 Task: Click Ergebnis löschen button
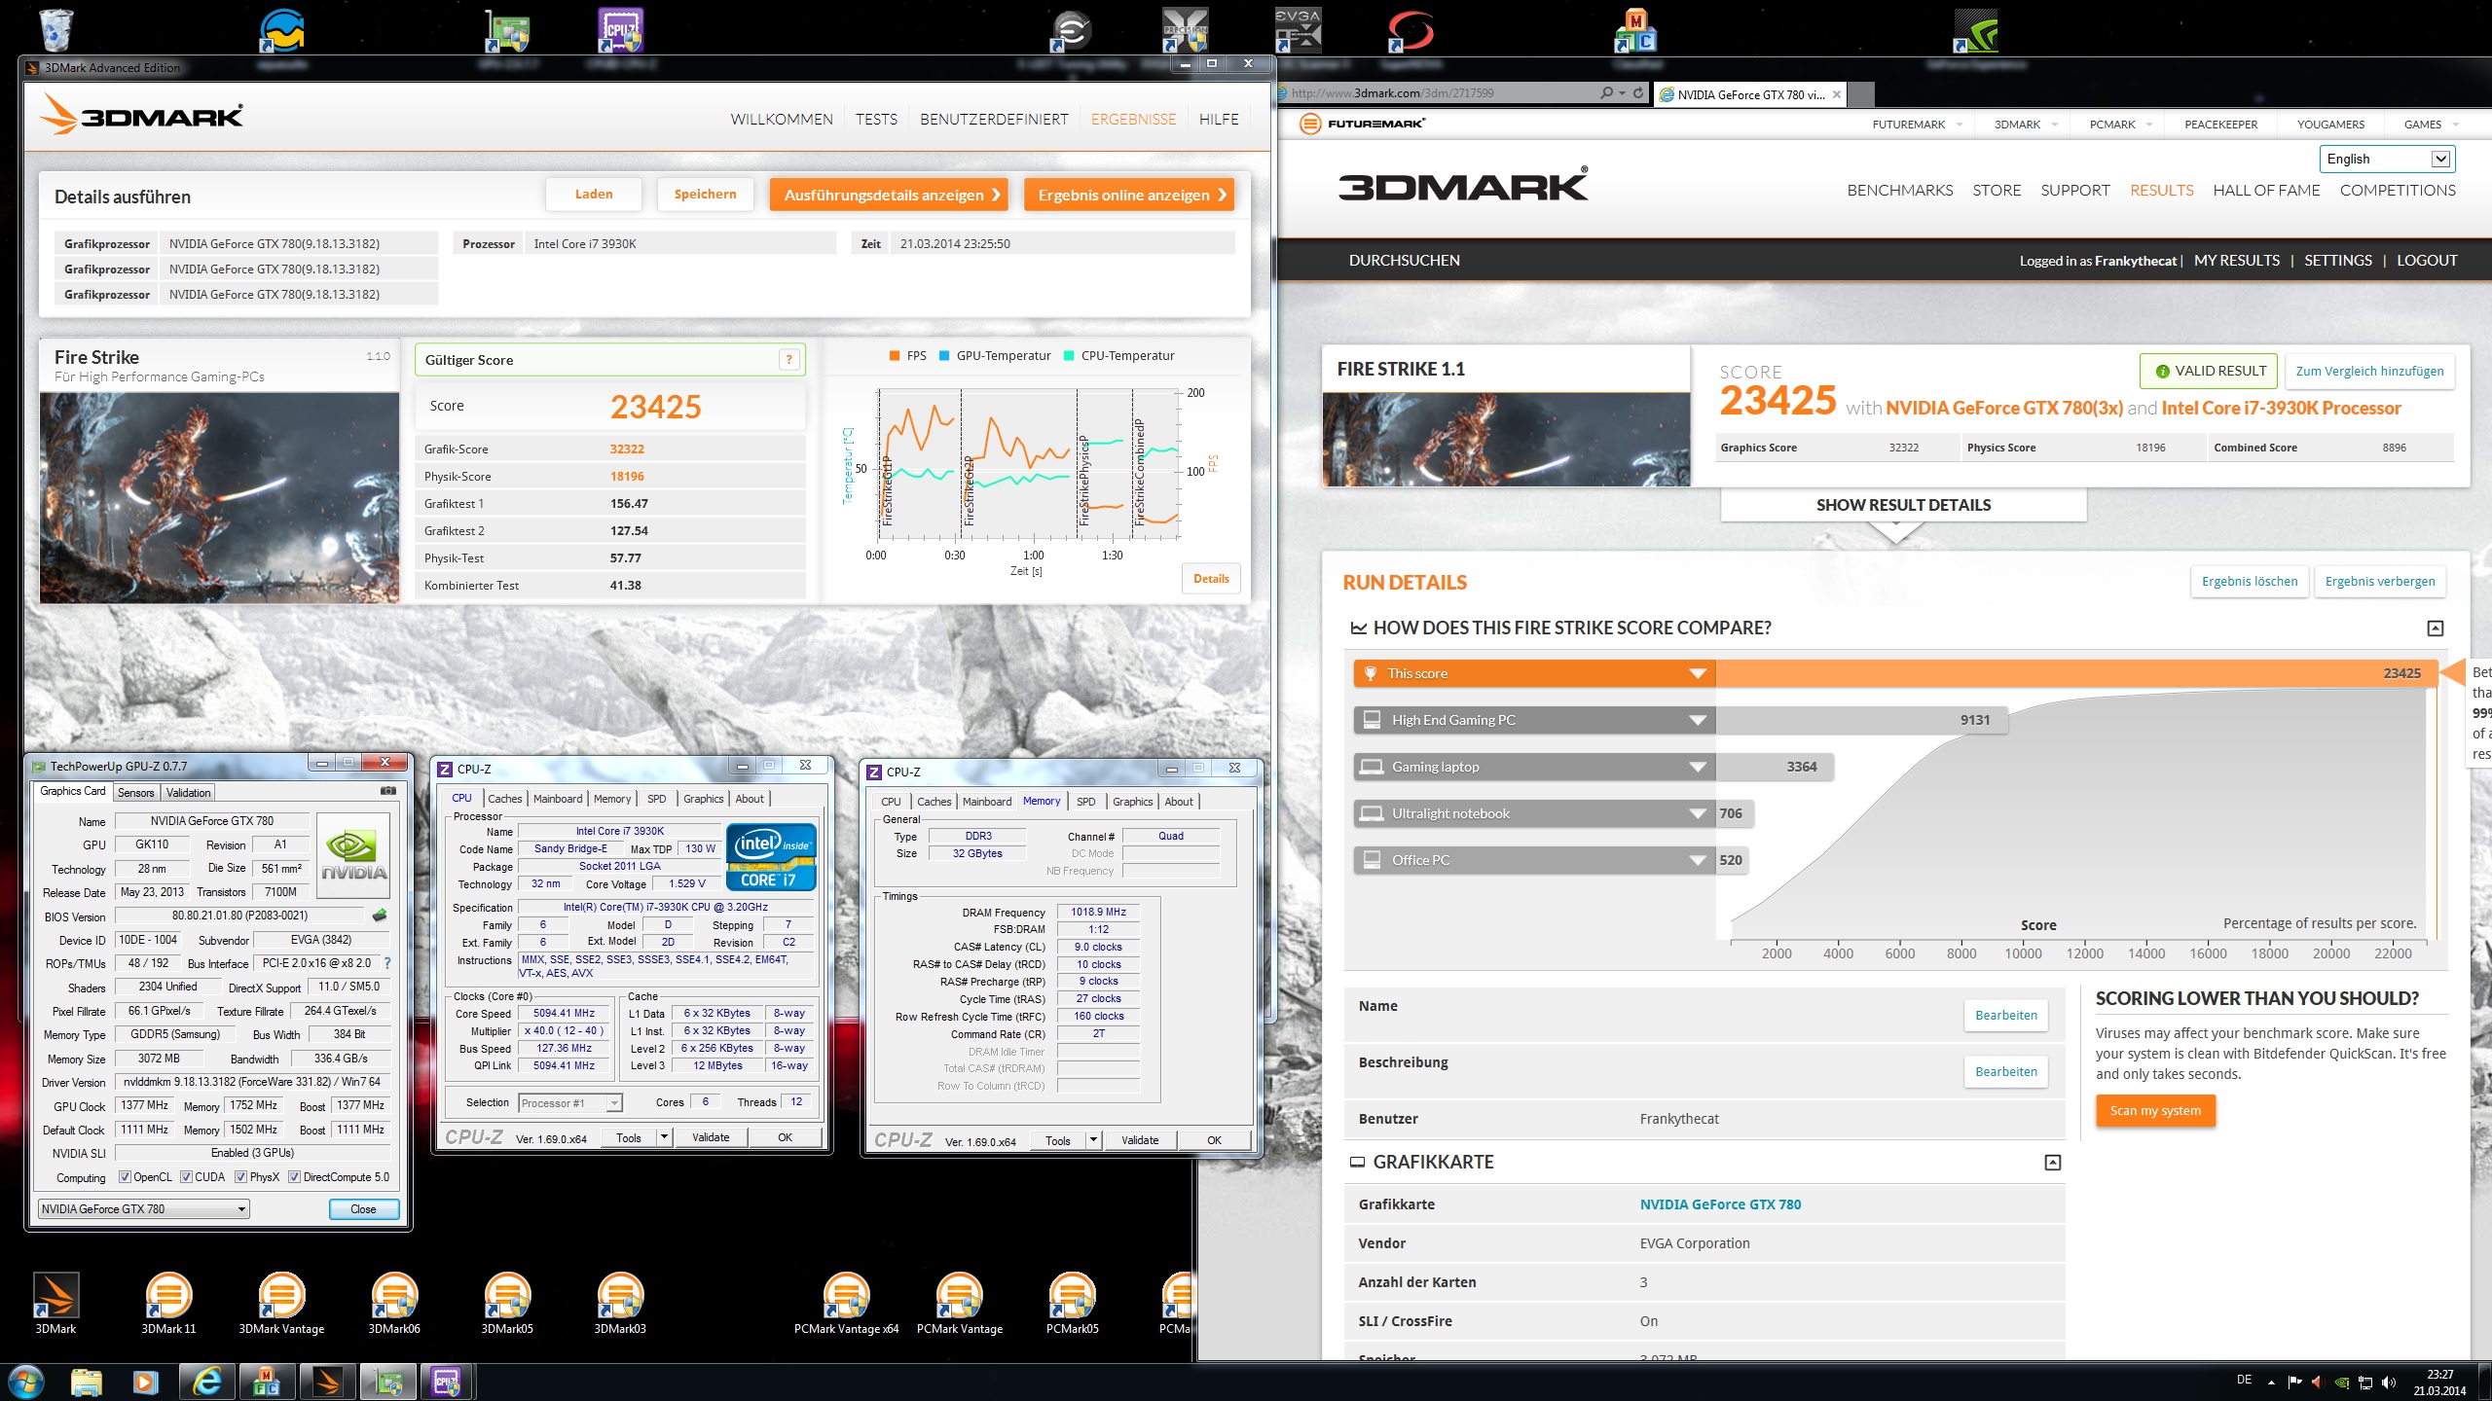point(2249,582)
